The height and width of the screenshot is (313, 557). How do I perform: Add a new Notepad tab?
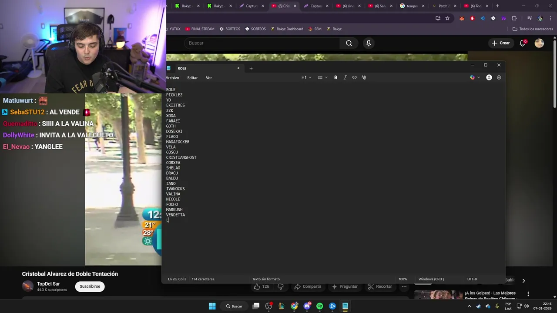pyautogui.click(x=251, y=68)
